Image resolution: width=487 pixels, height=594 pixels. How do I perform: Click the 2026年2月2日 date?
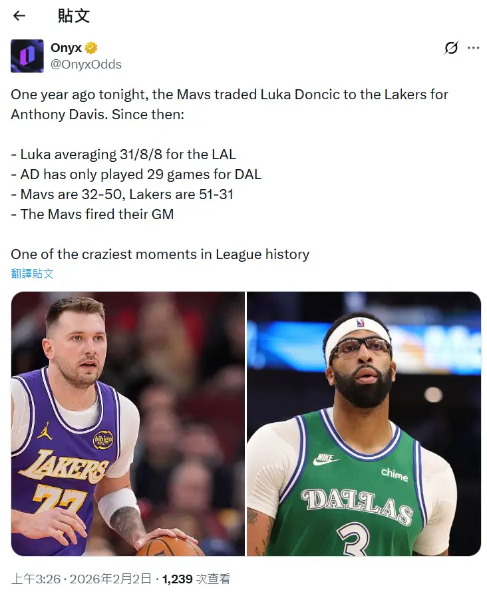[110, 579]
